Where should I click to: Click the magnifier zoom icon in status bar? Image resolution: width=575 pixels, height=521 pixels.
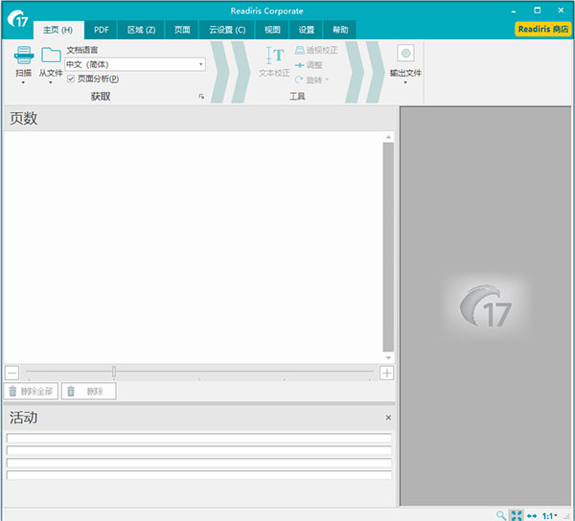pyautogui.click(x=501, y=515)
